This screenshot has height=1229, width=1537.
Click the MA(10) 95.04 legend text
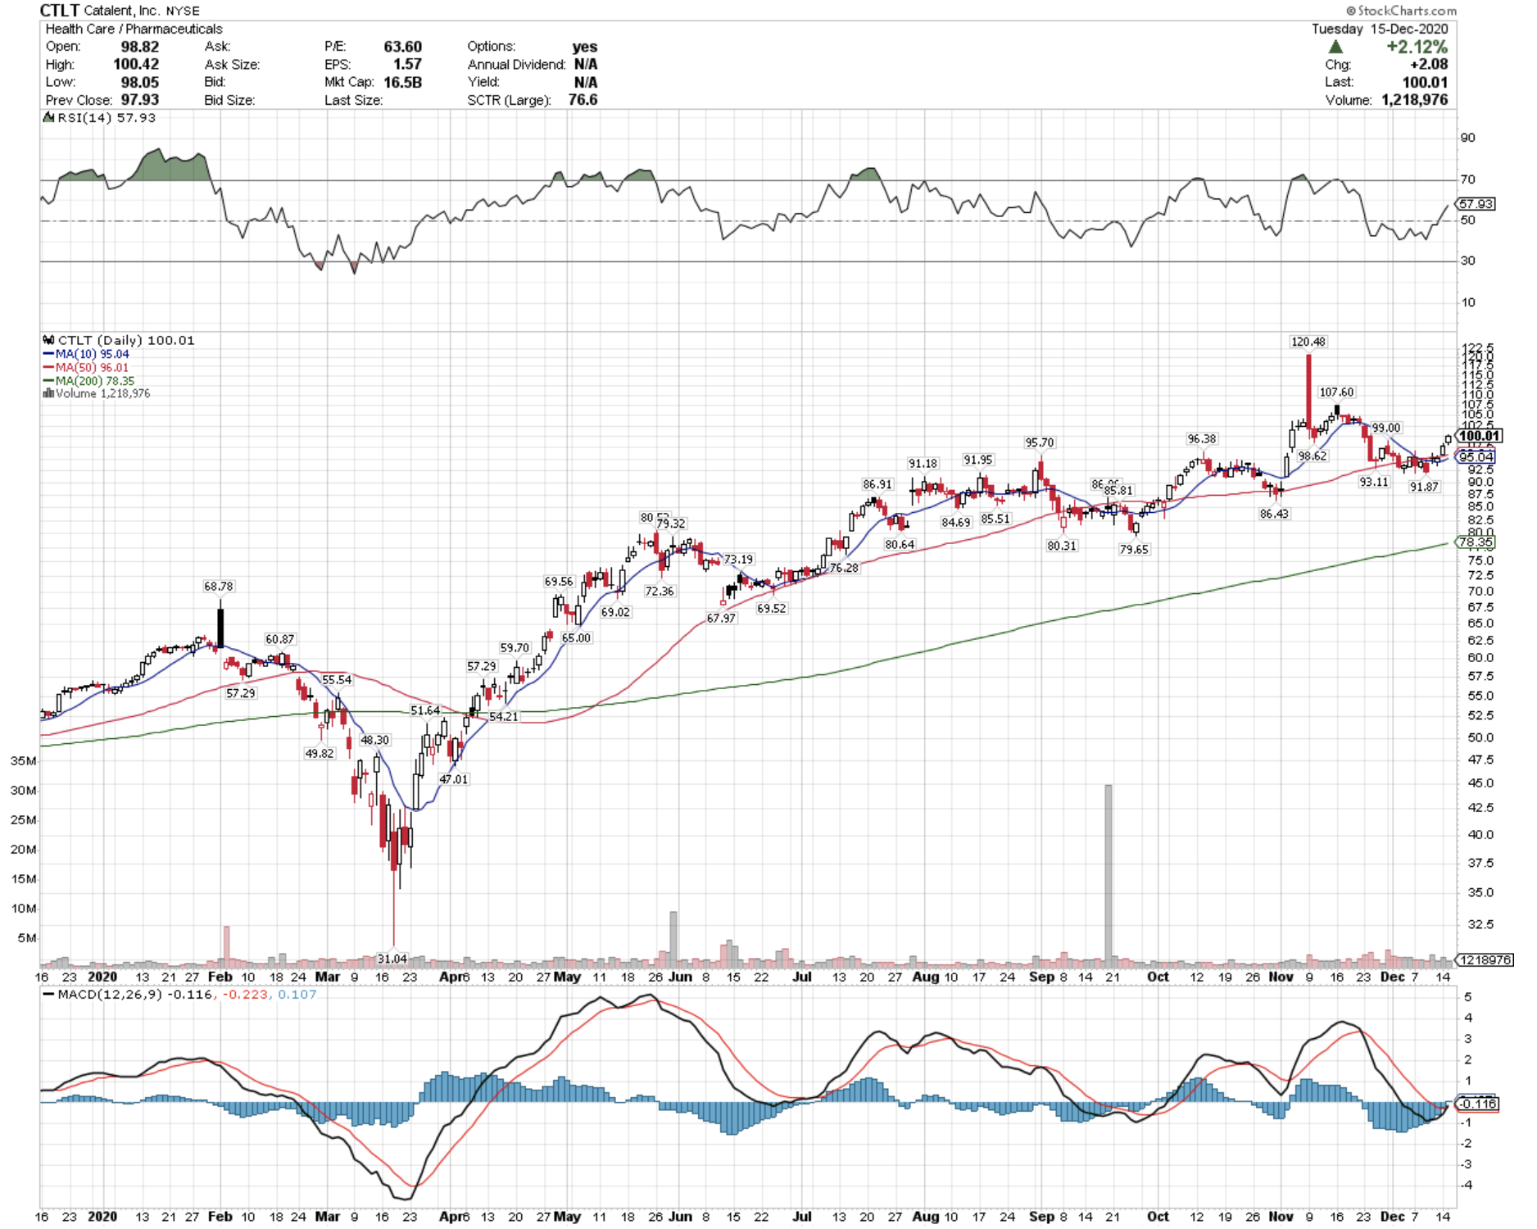point(93,354)
